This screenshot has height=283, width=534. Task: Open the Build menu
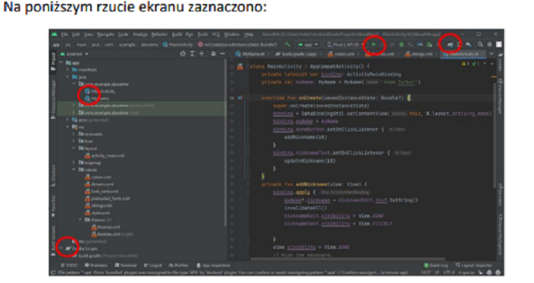(x=177, y=35)
